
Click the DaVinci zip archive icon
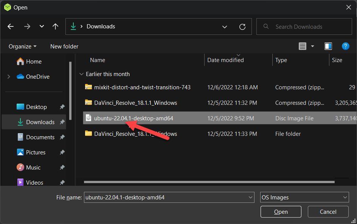(88, 102)
